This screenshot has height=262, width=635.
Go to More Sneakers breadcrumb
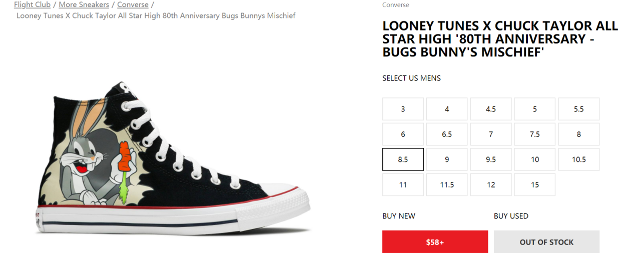pyautogui.click(x=84, y=5)
